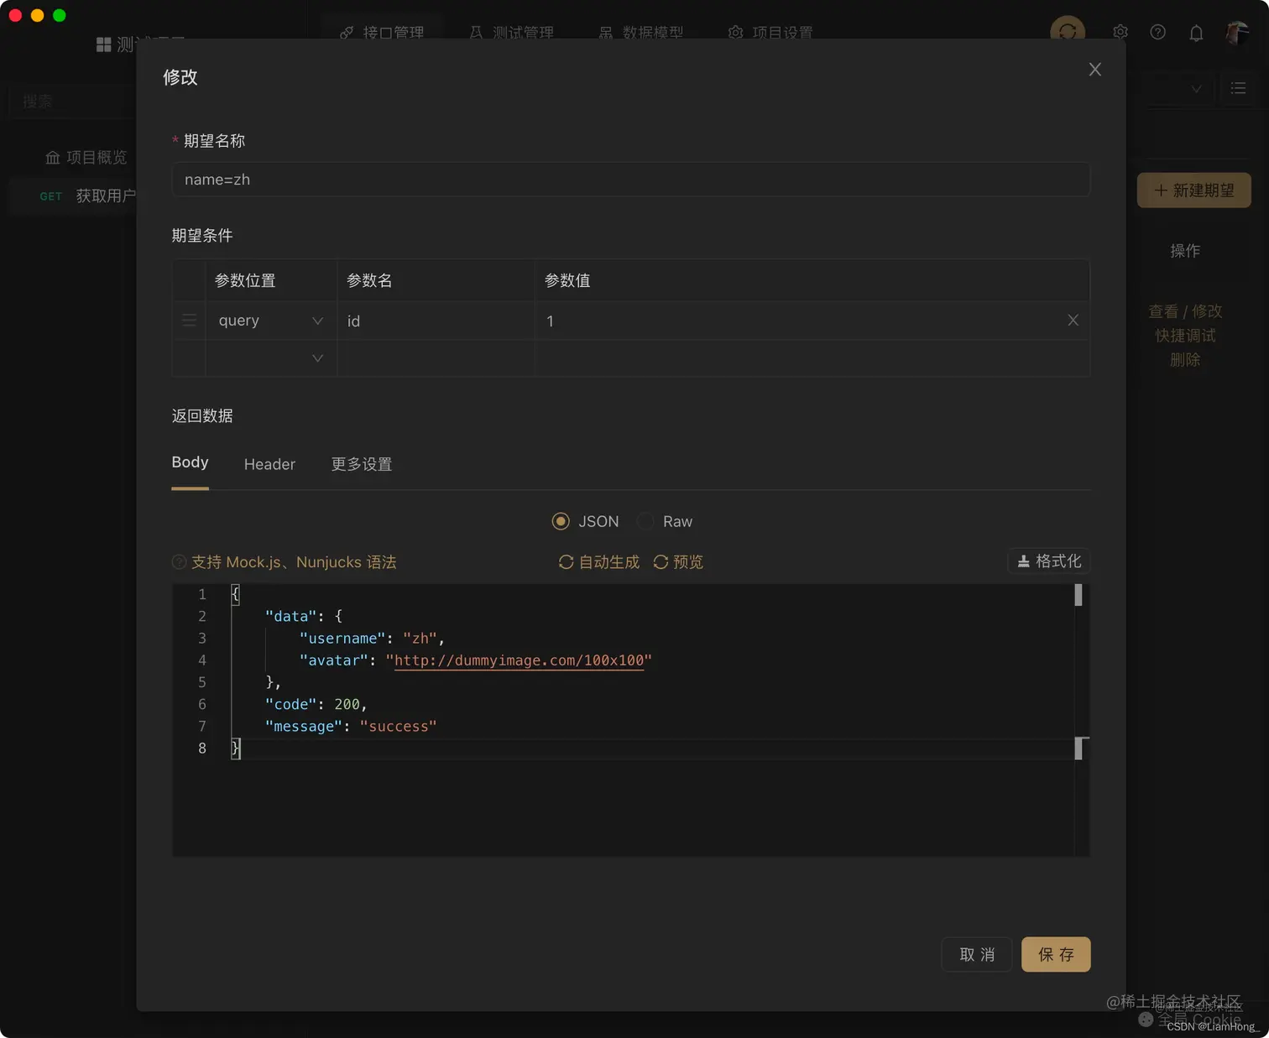Click the 保存 save button

pyautogui.click(x=1056, y=954)
